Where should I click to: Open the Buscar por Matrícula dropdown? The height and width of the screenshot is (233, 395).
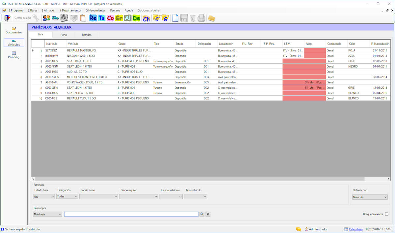click(47, 214)
